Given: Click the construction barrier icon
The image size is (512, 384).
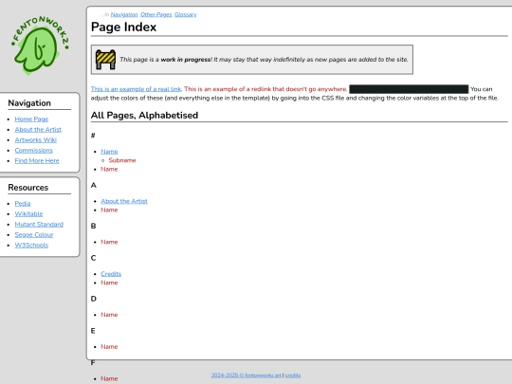Looking at the screenshot, I should click(105, 60).
